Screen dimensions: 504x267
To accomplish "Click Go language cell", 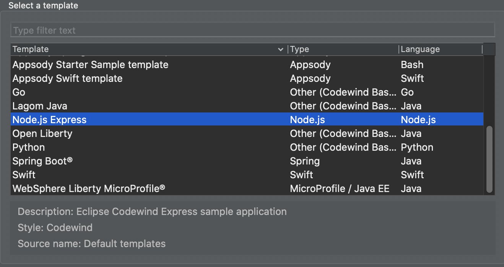I will (x=407, y=92).
